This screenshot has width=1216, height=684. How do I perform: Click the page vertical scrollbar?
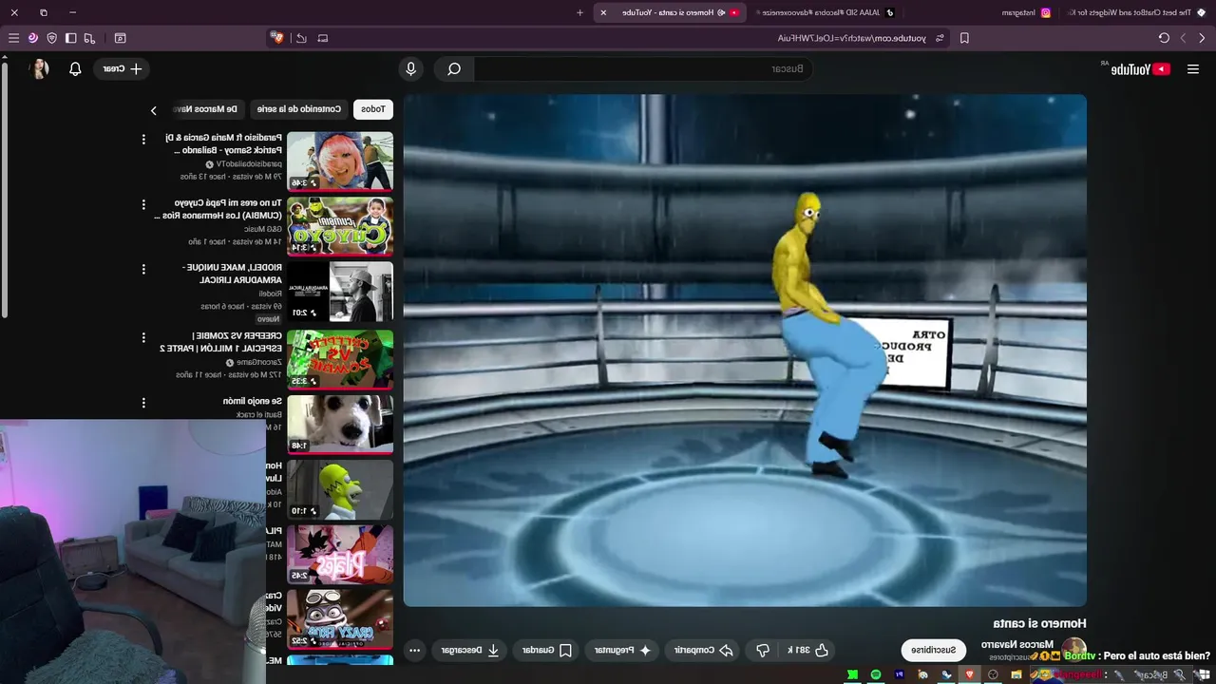5,190
